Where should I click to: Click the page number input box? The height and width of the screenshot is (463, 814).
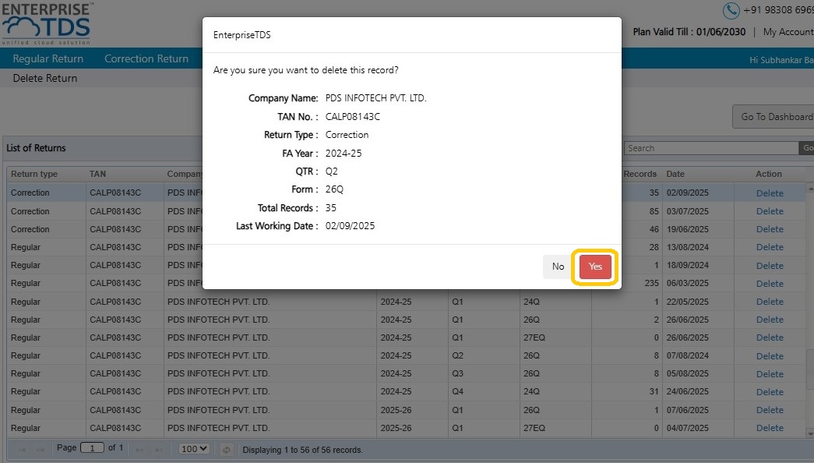[92, 448]
